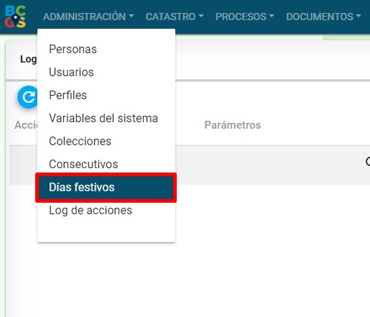Click the BCGS logo
Image resolution: width=370 pixels, height=317 pixels.
[x=15, y=17]
